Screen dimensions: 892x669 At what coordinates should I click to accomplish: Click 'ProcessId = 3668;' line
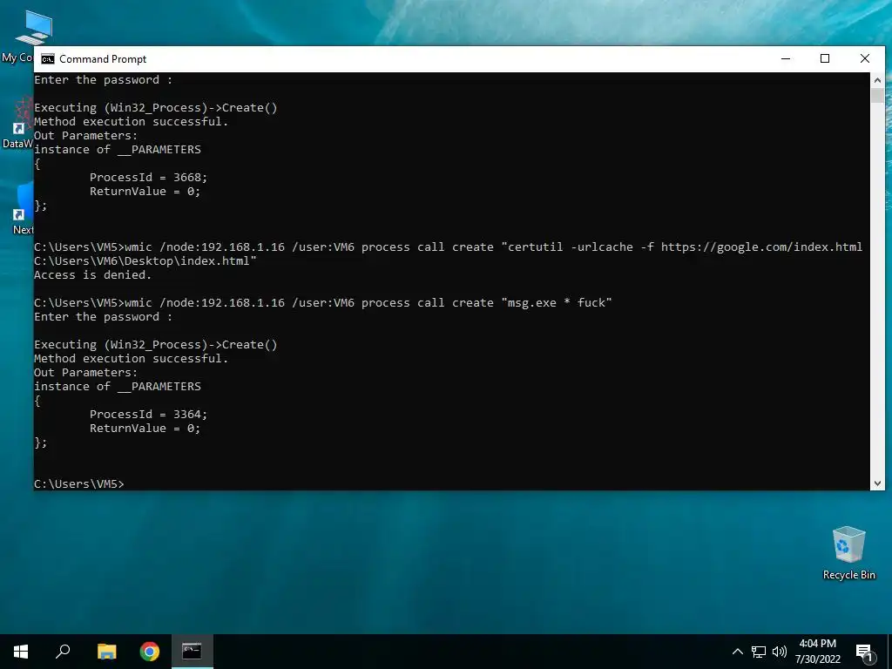click(148, 178)
